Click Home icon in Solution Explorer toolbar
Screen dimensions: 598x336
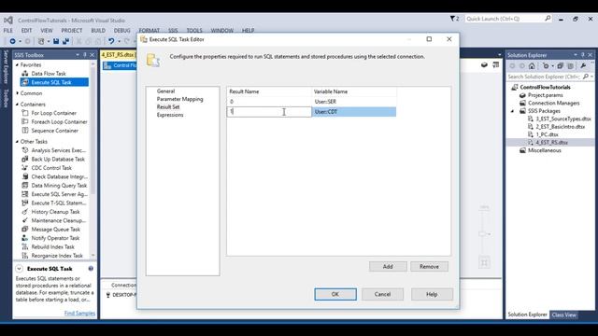[532, 66]
